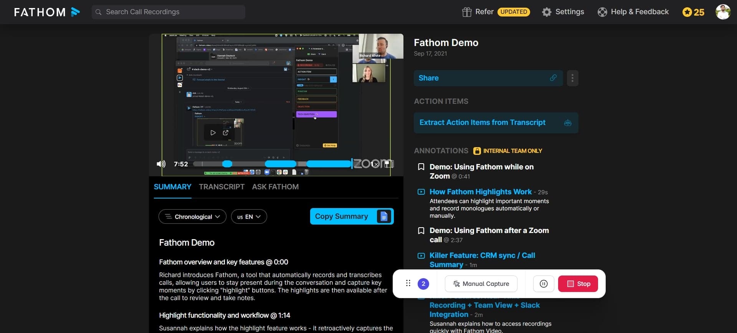Click the recorder toolbar drag handle dots

[x=408, y=284]
